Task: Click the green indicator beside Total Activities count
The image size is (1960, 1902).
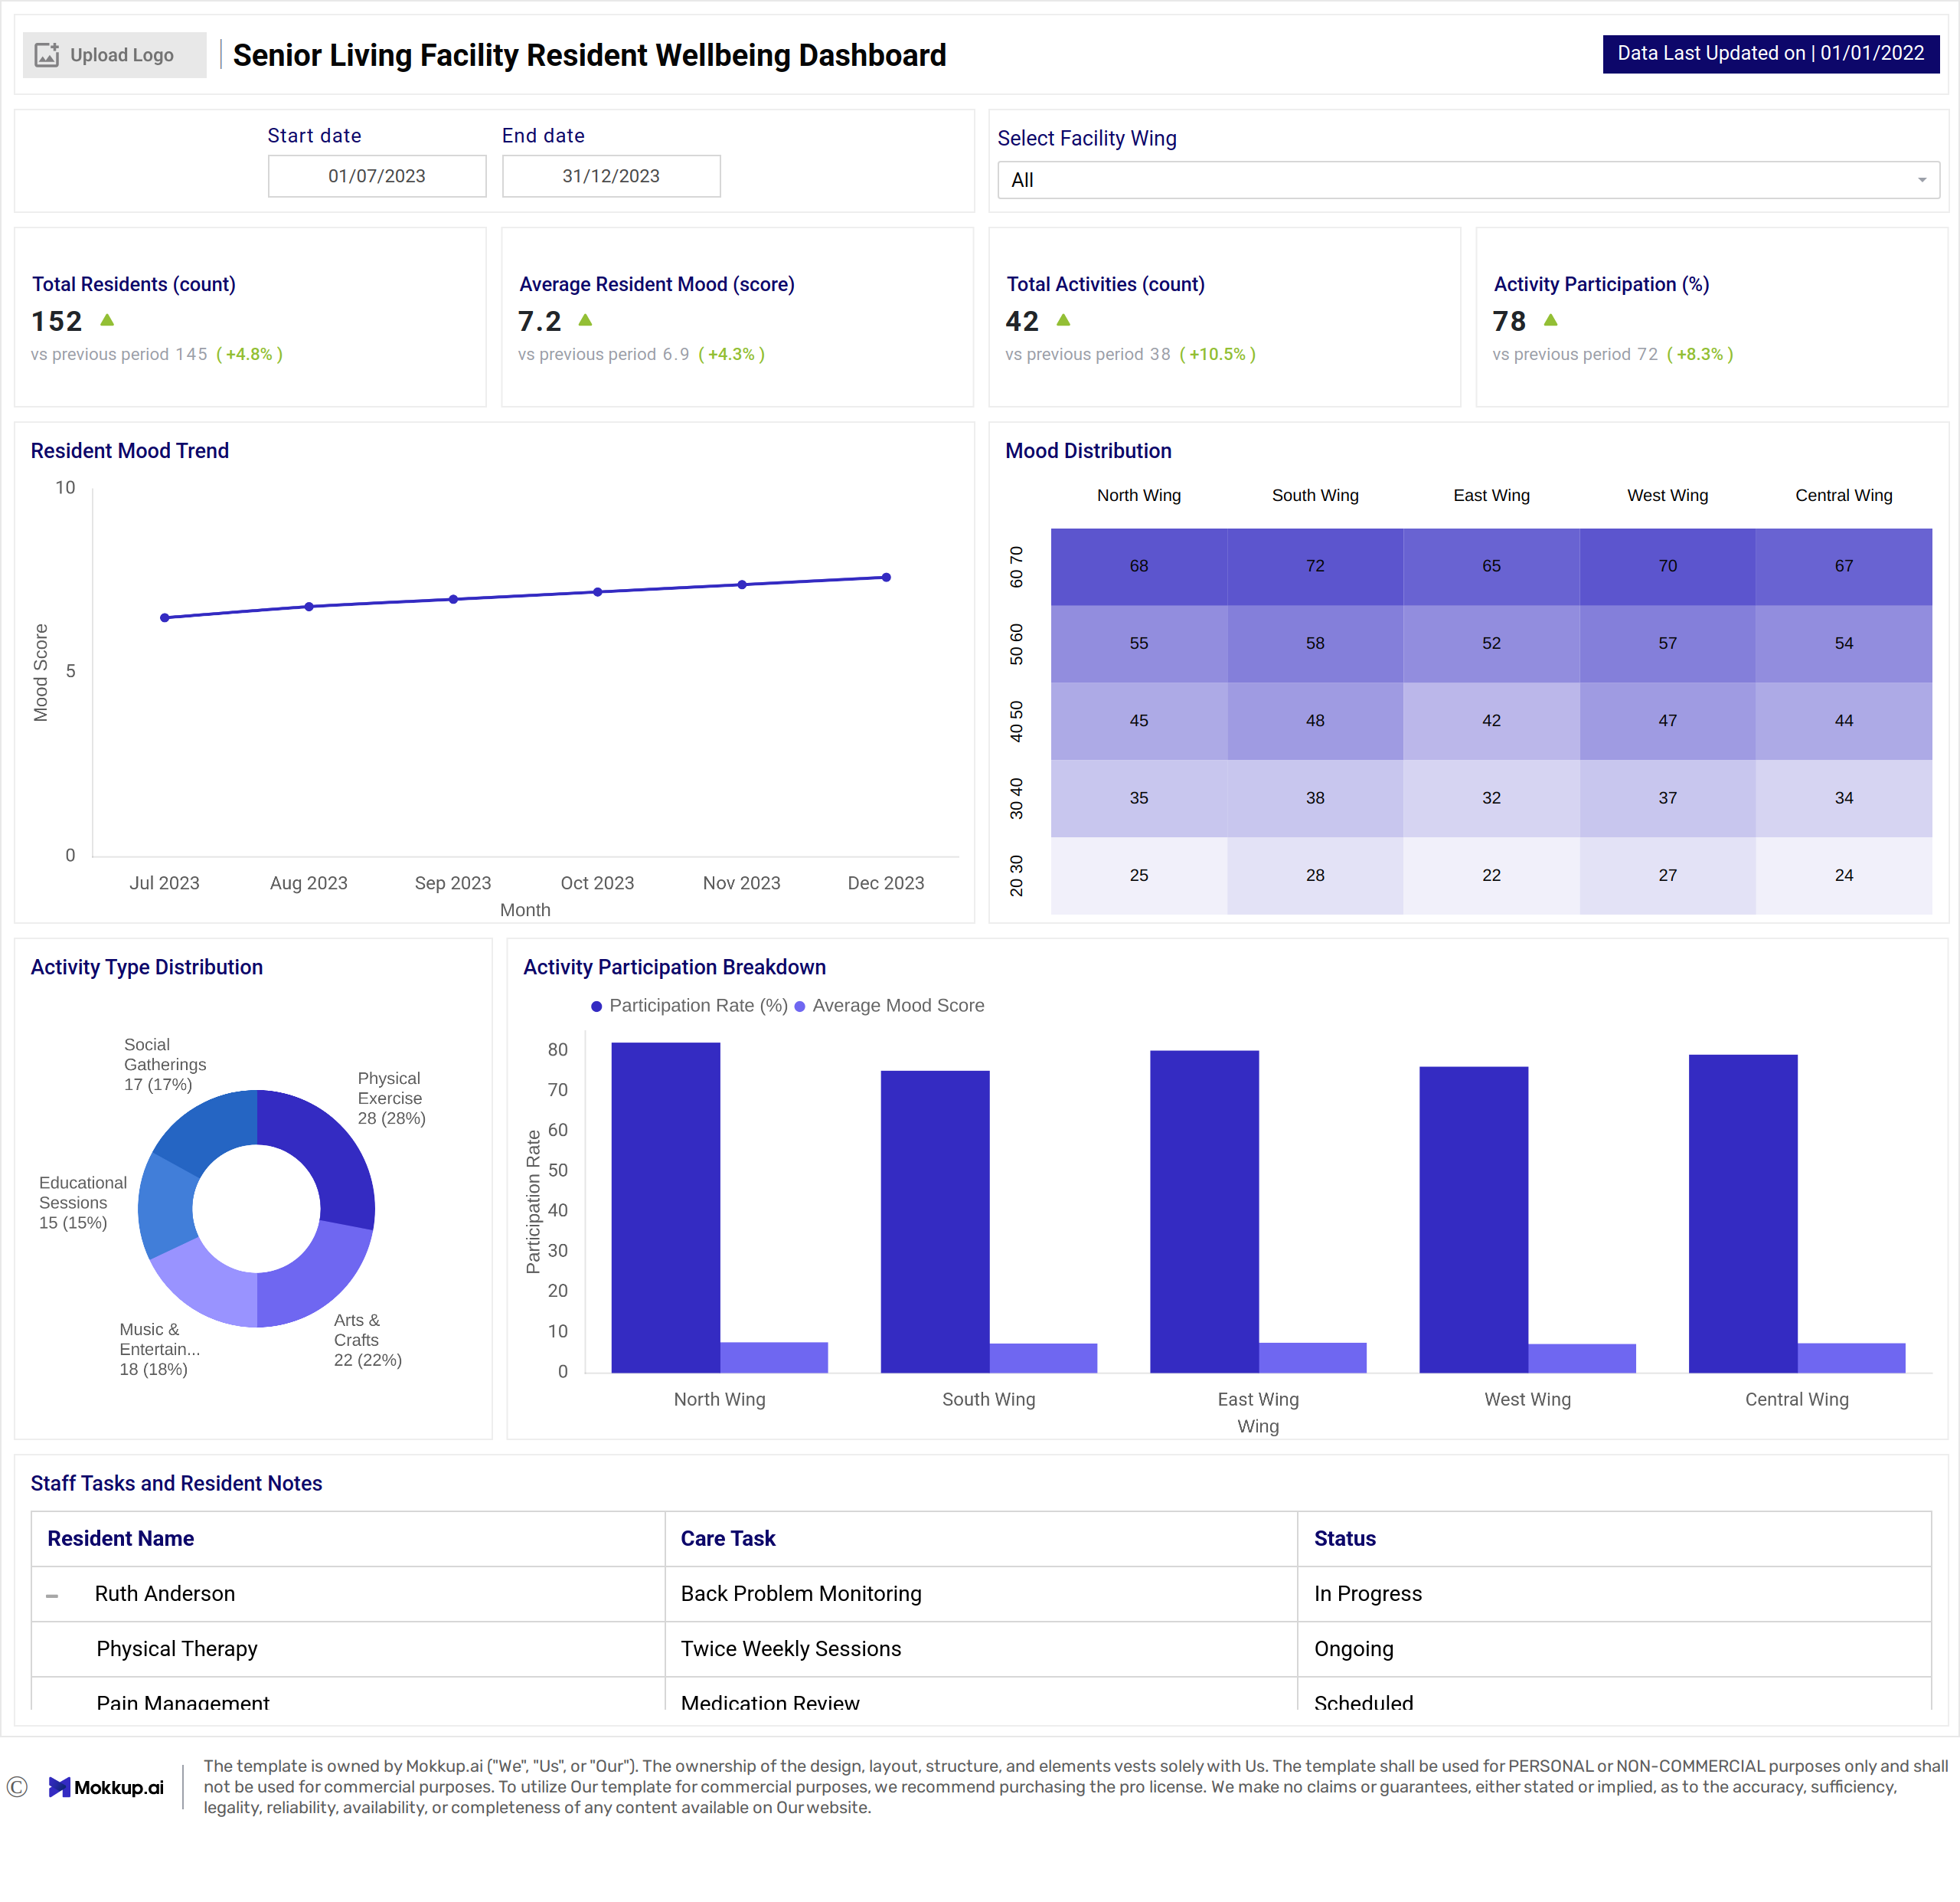Action: (1064, 319)
